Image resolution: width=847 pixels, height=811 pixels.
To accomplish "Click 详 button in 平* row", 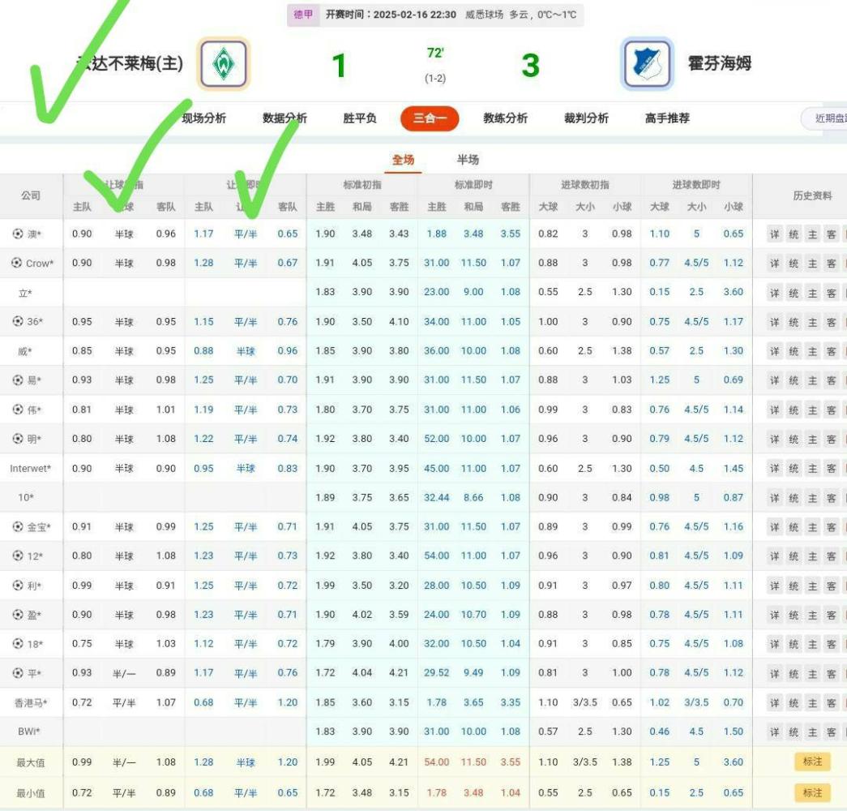I will 775,674.
